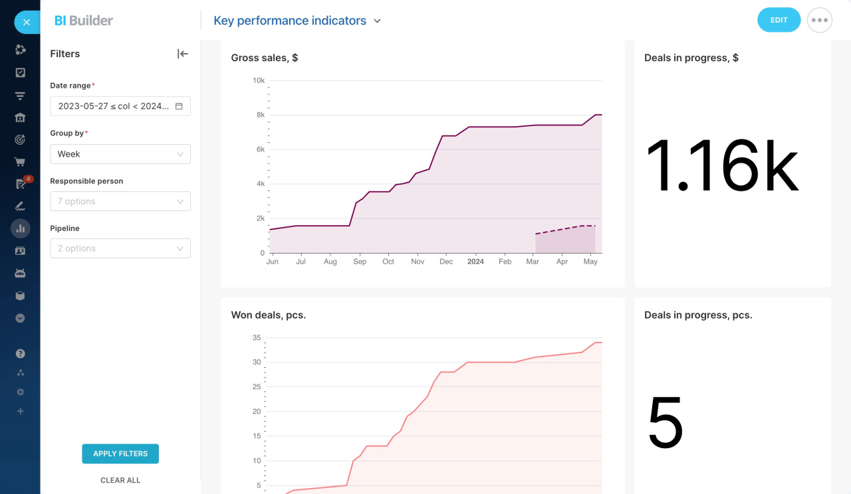Click the Deals in progress, pcs. value 5
This screenshot has height=494, width=851.
(x=666, y=422)
